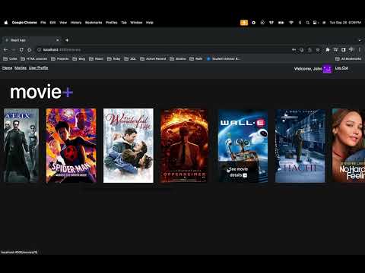Select the Oppenheimer movie poster
Image resolution: width=365 pixels, height=273 pixels.
coord(185,146)
